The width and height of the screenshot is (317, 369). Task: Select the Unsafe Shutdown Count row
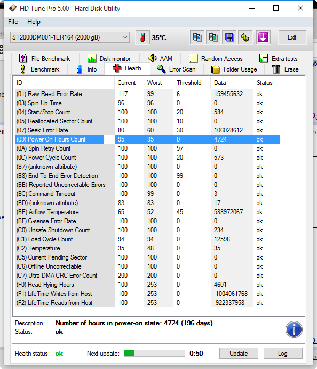coord(148,230)
